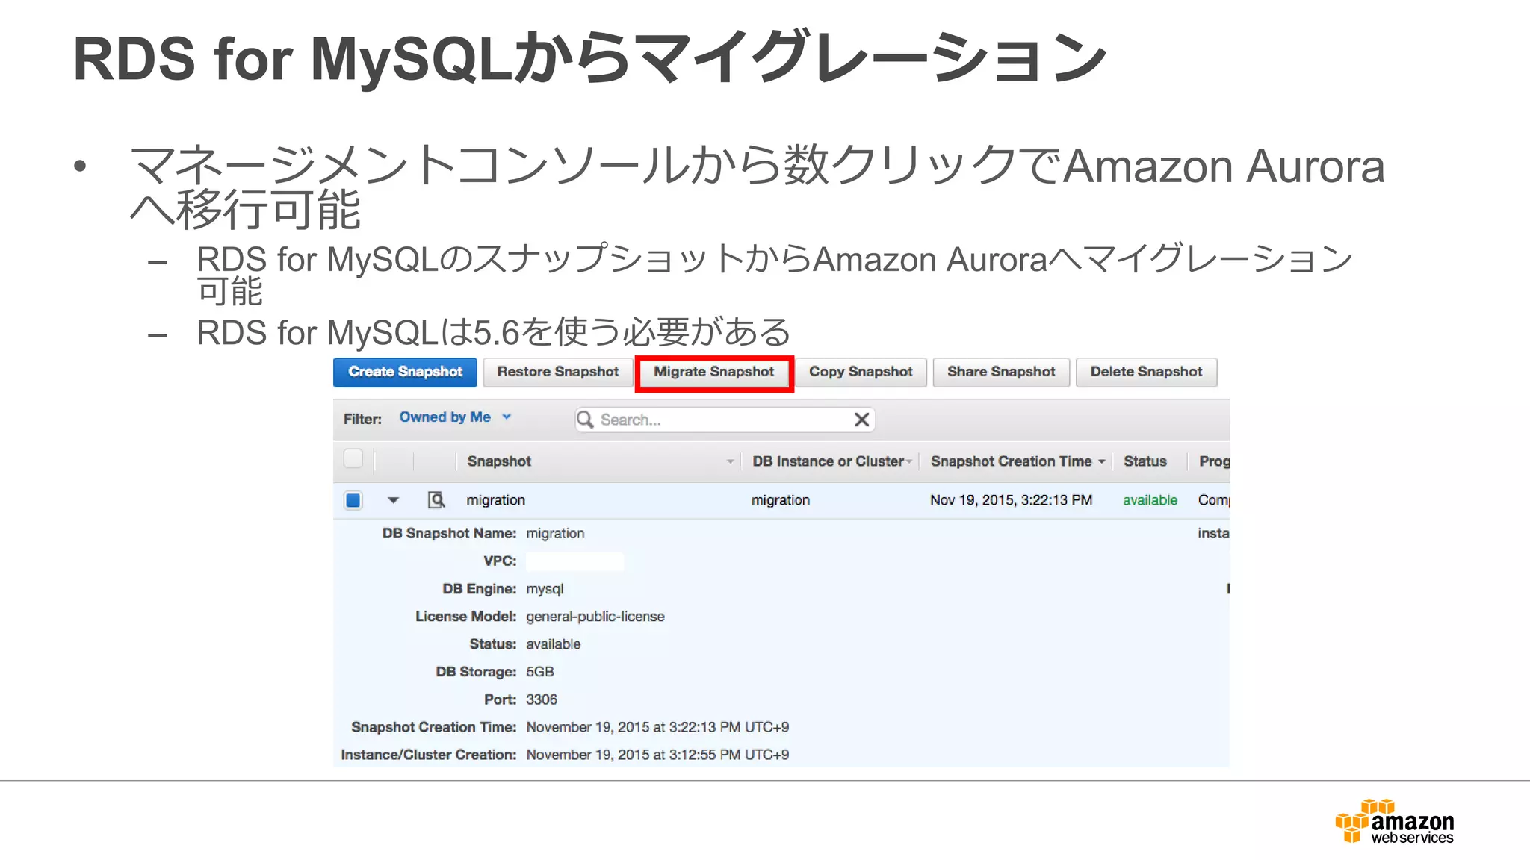This screenshot has height=860, width=1530.
Task: Click the migration DB instance cell
Action: click(x=780, y=500)
